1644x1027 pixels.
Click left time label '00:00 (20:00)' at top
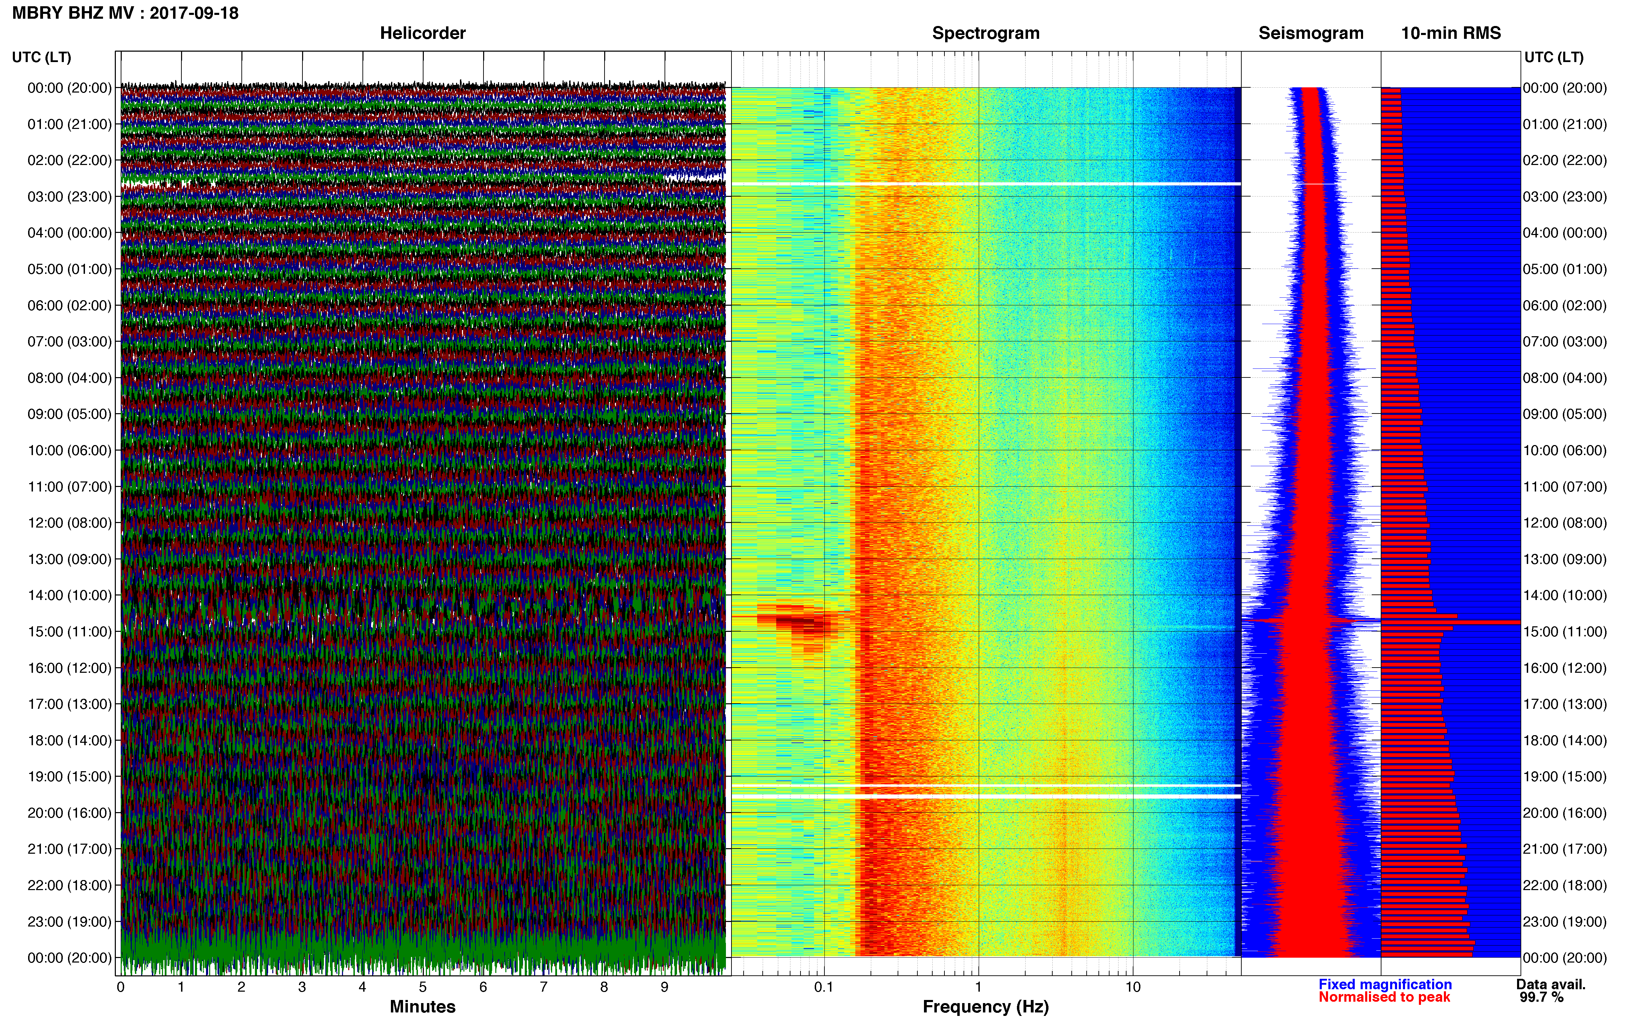coord(69,88)
